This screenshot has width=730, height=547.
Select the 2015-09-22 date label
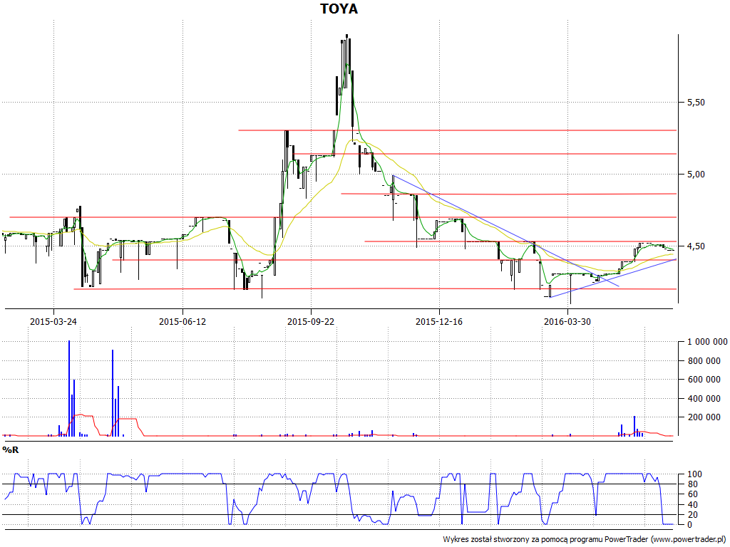coord(311,321)
